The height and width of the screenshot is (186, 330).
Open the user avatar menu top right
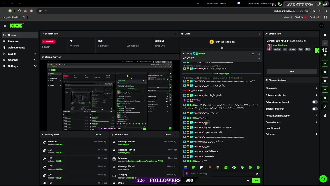321,26
